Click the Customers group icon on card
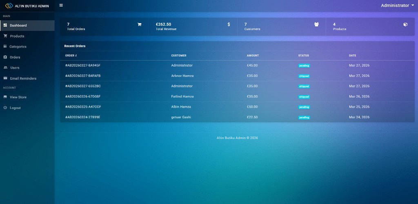Viewport: 418px width, 204px height. click(316, 24)
